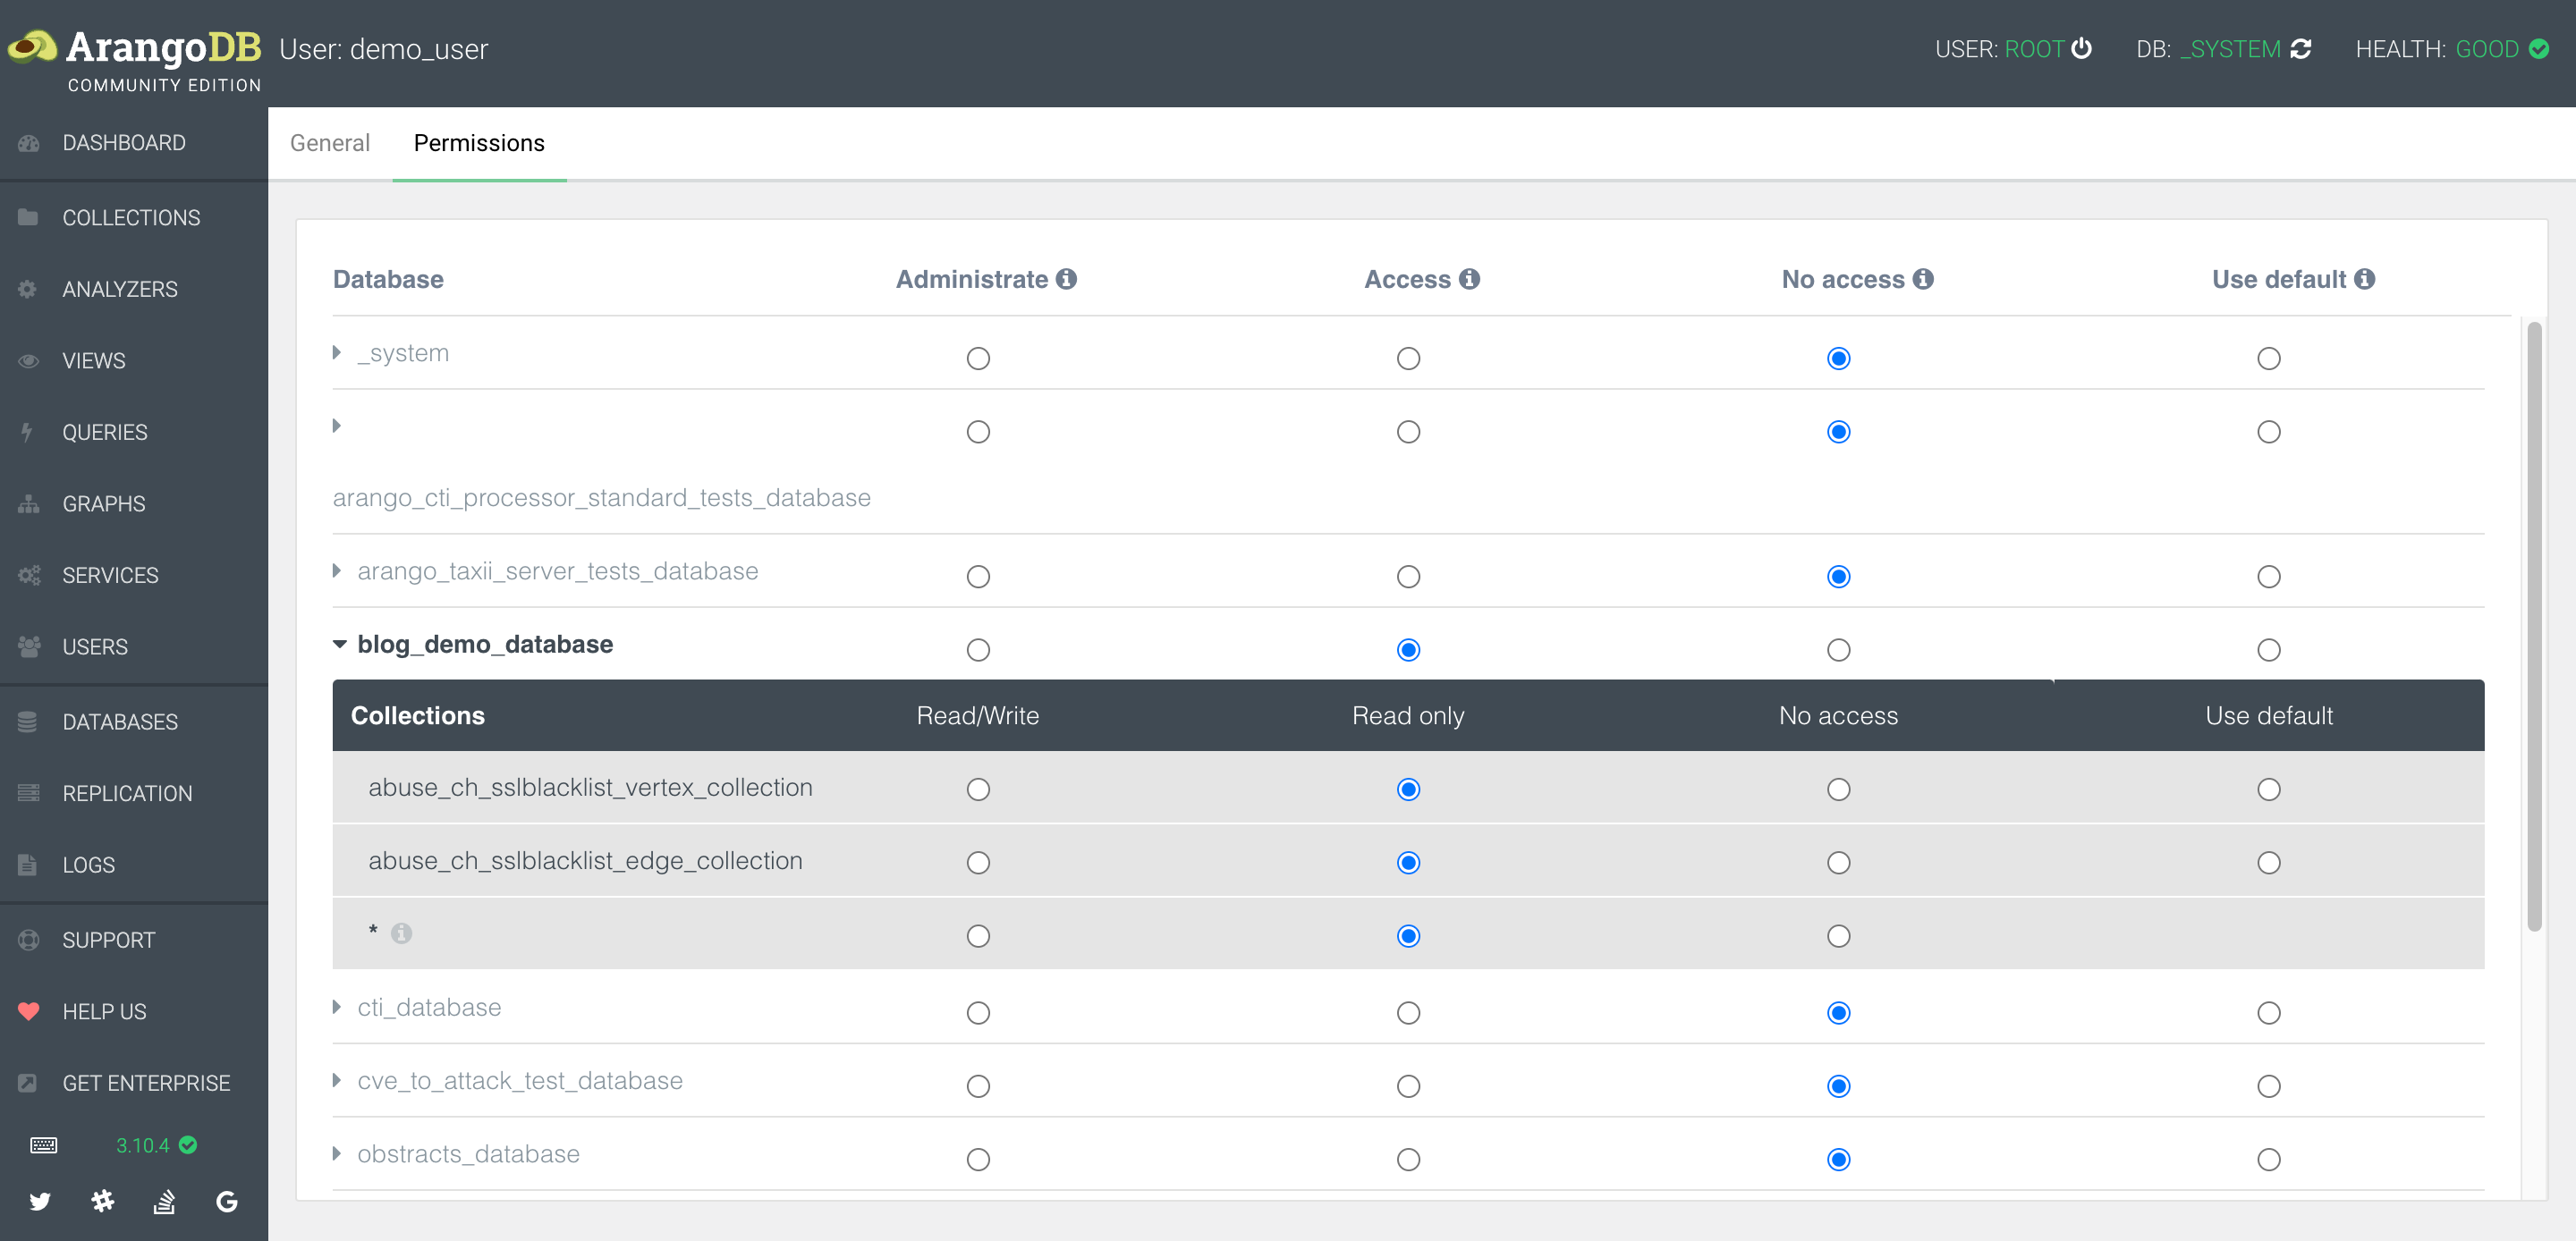Click the Replication section icon
This screenshot has width=2576, height=1241.
[28, 793]
